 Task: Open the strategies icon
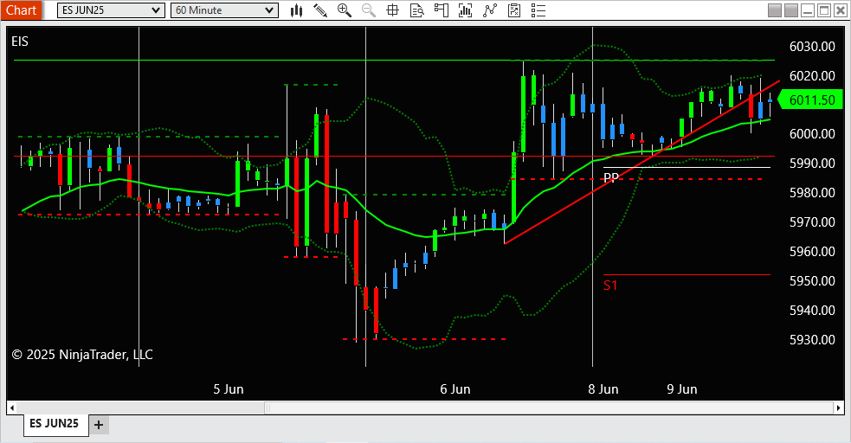pos(489,10)
